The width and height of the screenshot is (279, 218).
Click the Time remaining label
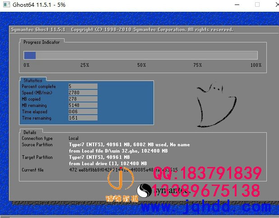click(37, 118)
